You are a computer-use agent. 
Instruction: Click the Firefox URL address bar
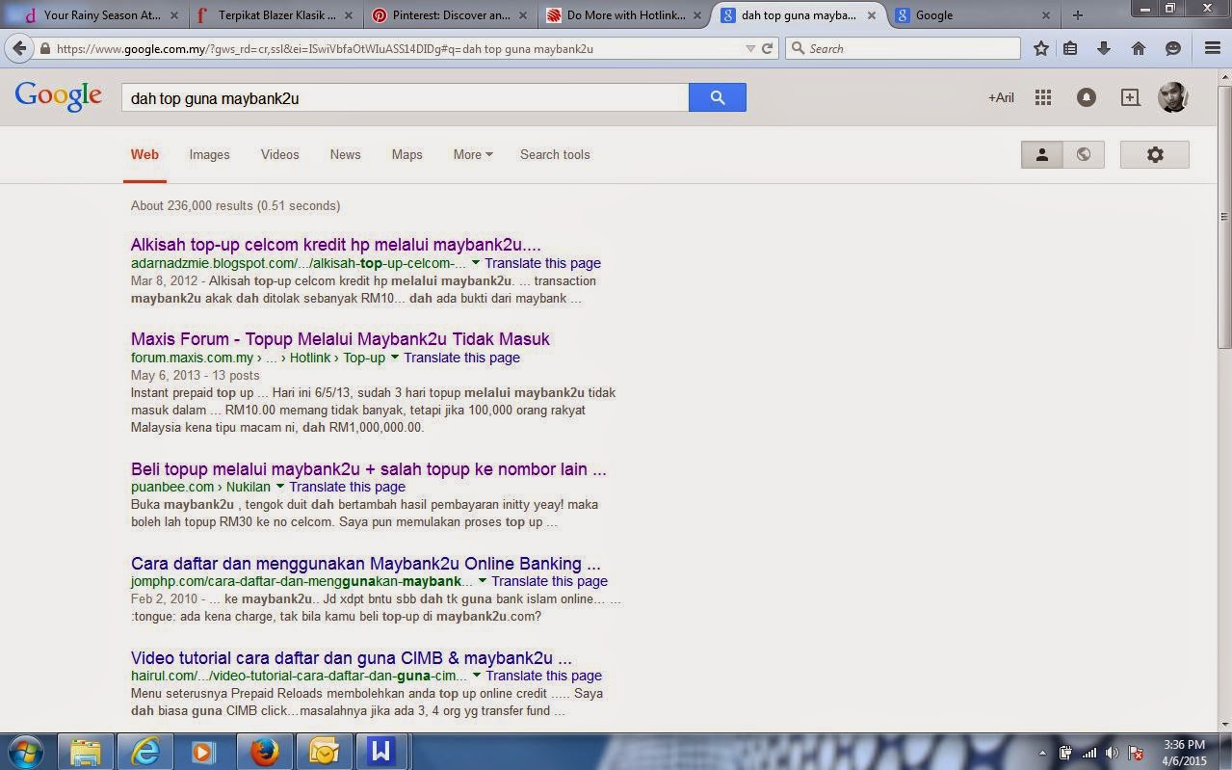395,48
